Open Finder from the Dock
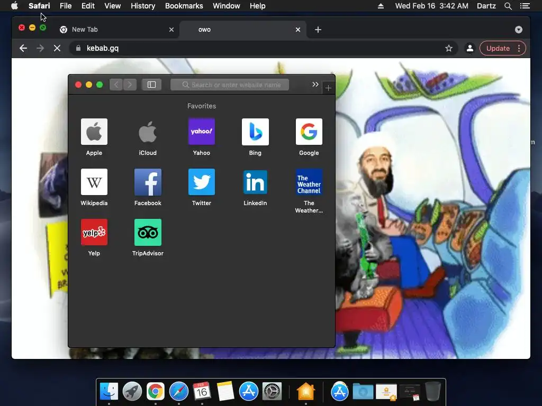 pyautogui.click(x=109, y=391)
